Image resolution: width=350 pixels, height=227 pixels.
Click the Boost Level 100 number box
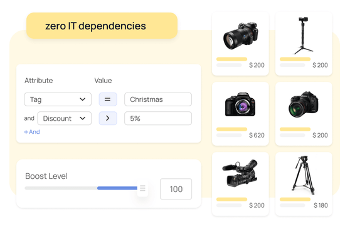(176, 189)
